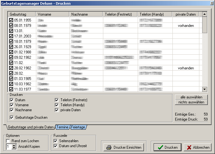
Task: Decrease Anzahl Kopien with down arrow
Action: [14, 148]
